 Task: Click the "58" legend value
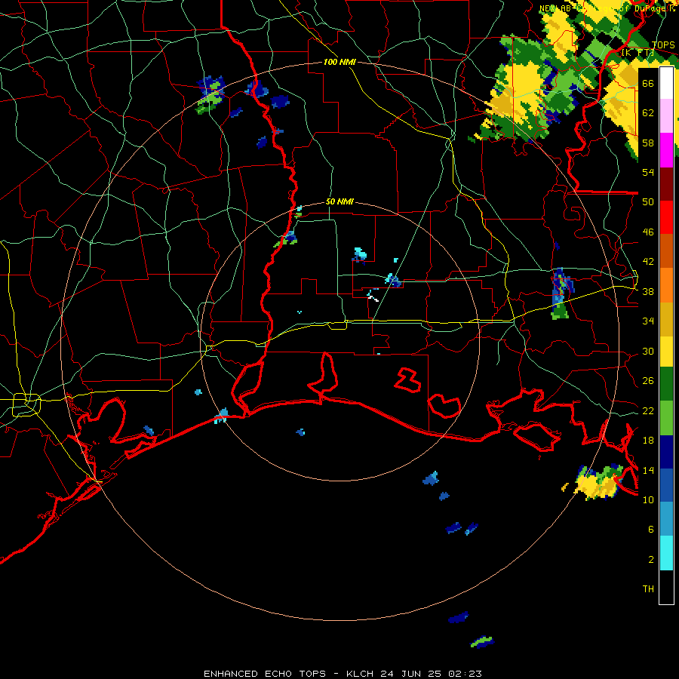(x=648, y=143)
